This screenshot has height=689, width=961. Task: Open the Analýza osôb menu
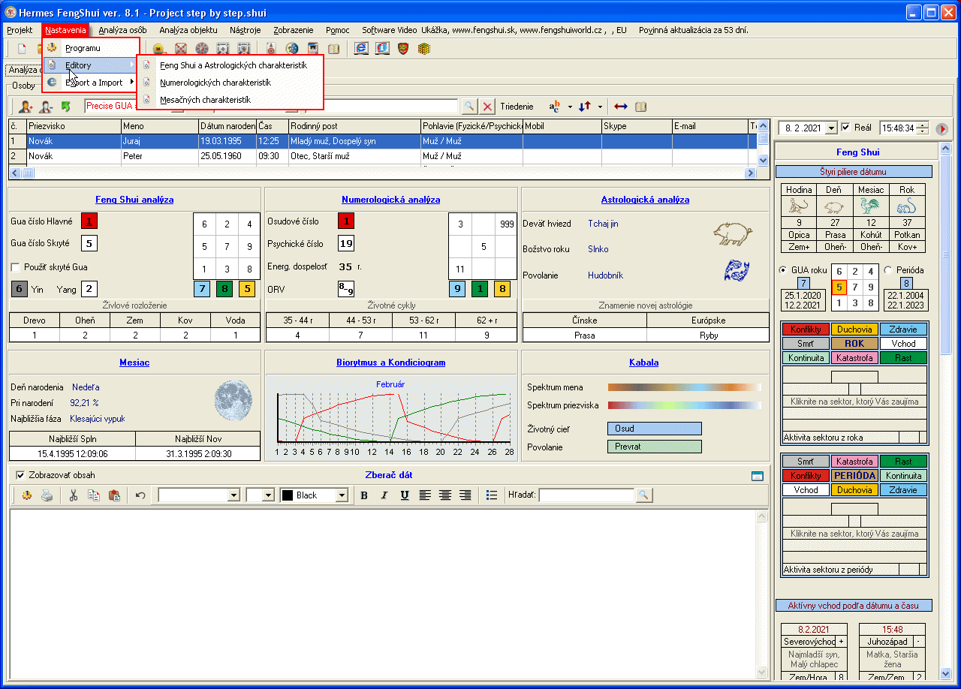pos(122,30)
